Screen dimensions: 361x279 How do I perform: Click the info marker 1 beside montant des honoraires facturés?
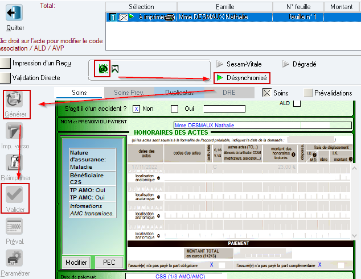pos(293,155)
